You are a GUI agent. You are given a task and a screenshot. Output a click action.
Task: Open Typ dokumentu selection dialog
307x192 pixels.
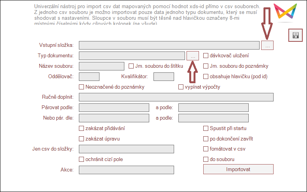click(193, 56)
